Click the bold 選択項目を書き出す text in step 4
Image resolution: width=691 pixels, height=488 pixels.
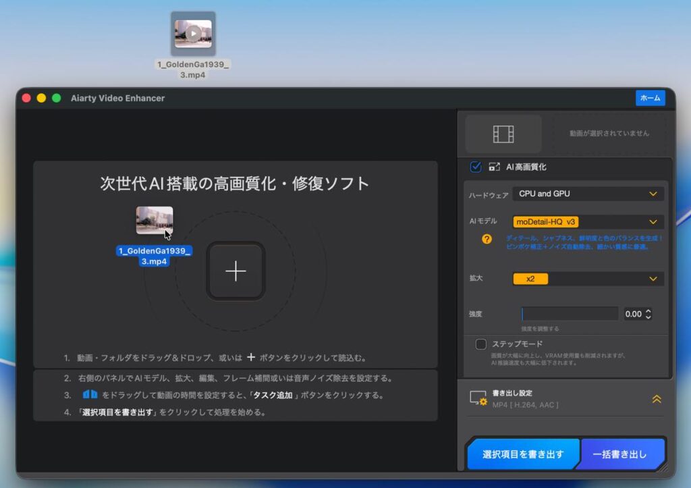(x=117, y=412)
